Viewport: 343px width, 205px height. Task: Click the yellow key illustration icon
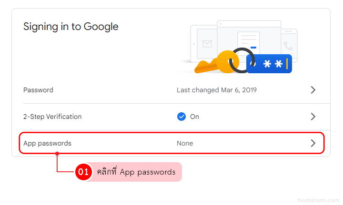pos(214,63)
